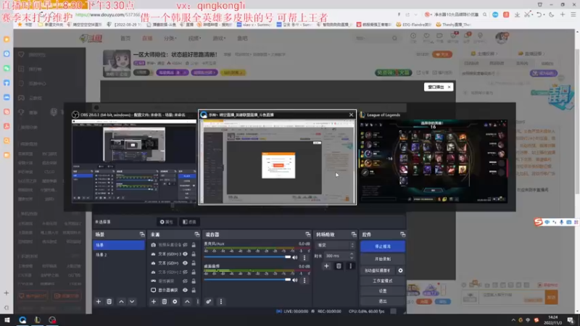
Task: Add a new scene in OBS Scenes panel
Action: [x=99, y=301]
